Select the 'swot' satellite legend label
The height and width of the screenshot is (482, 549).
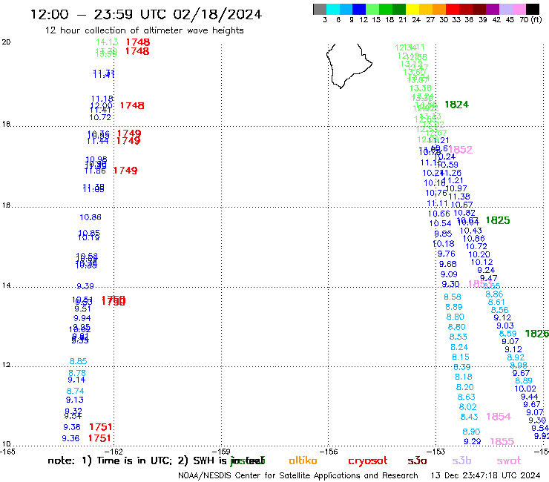point(509,460)
